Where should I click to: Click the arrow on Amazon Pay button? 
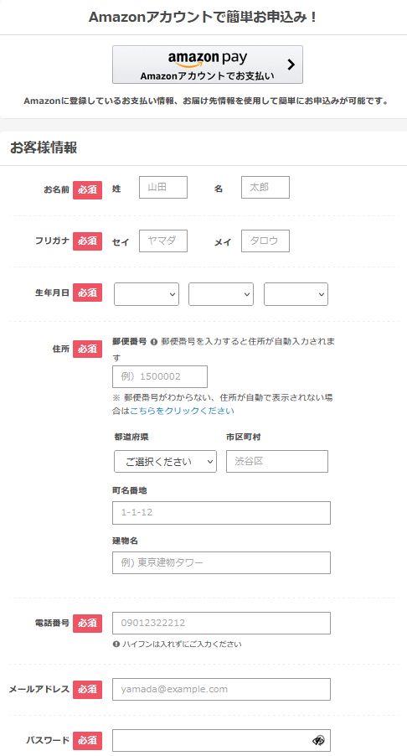tap(291, 65)
